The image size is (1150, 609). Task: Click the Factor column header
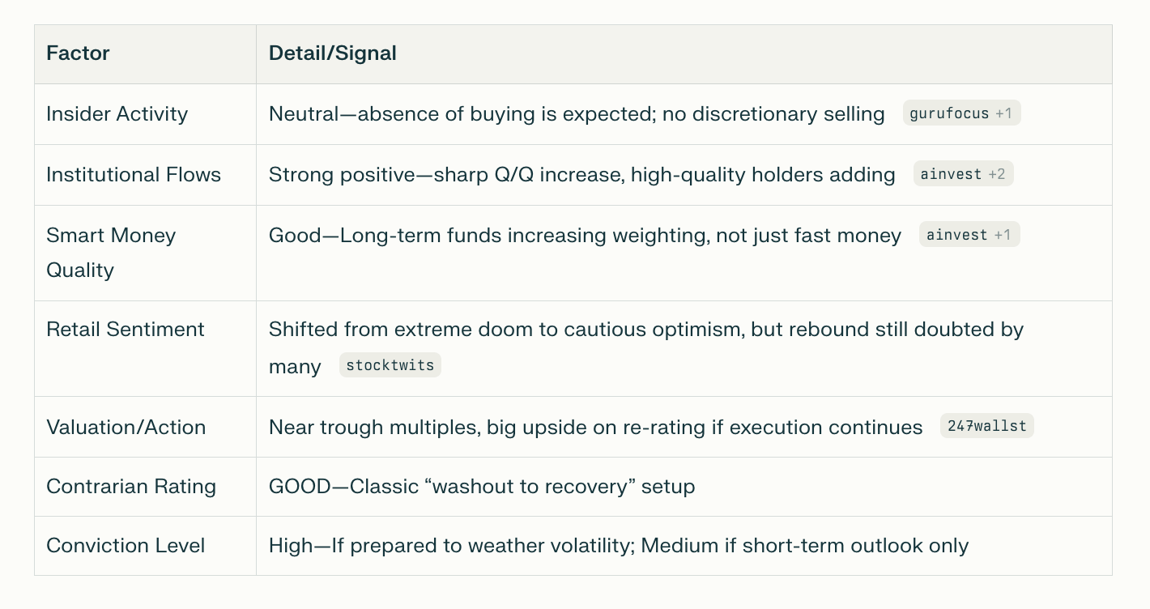tap(78, 53)
